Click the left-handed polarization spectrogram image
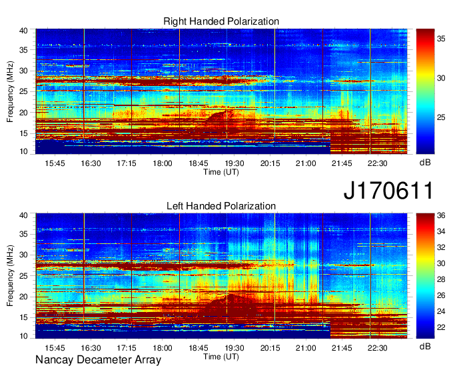Screen dimensions: 453x368 221,276
